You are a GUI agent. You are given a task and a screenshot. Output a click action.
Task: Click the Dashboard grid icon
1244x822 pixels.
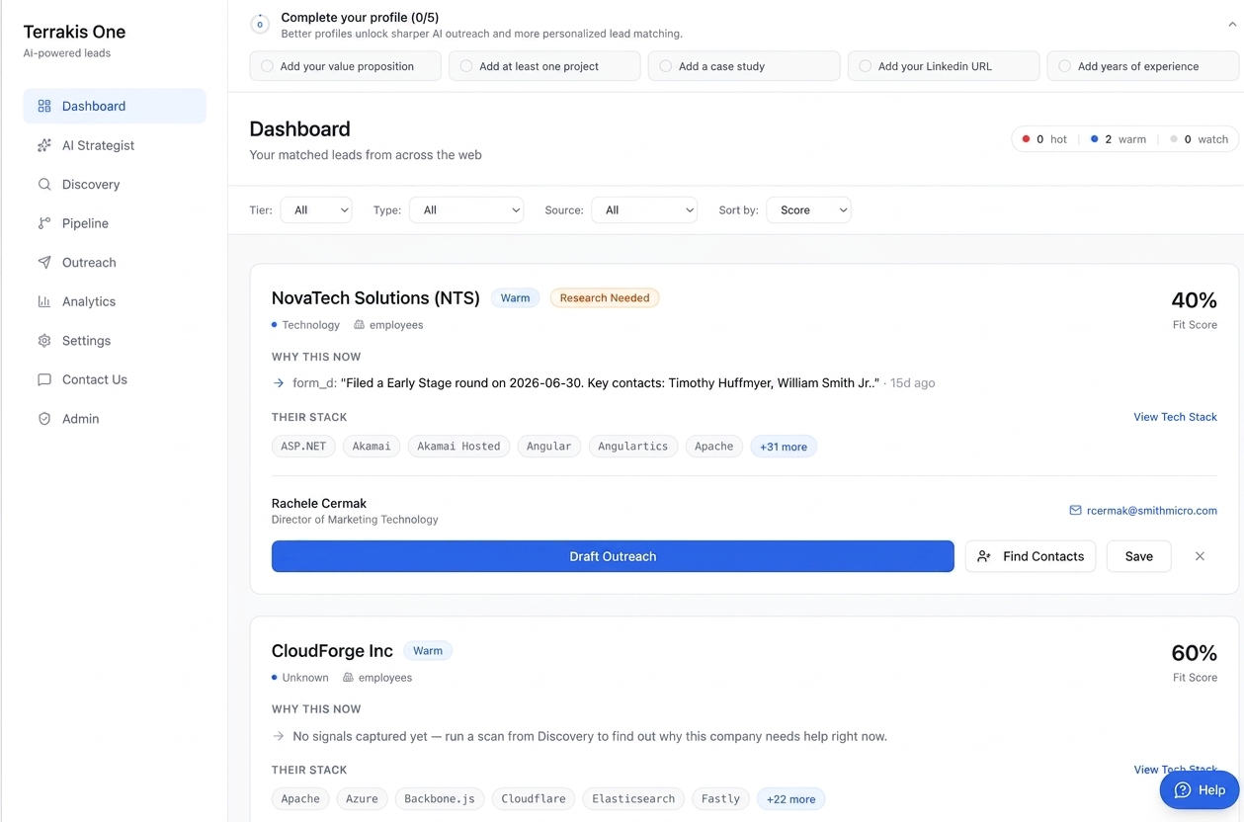44,106
